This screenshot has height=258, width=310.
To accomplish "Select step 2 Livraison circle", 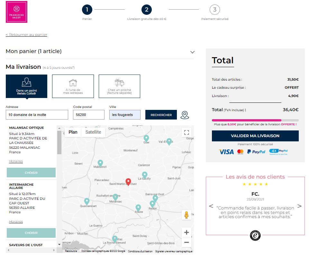I will coord(147,10).
